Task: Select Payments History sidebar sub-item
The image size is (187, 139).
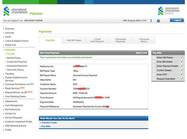Action: (x=15, y=70)
